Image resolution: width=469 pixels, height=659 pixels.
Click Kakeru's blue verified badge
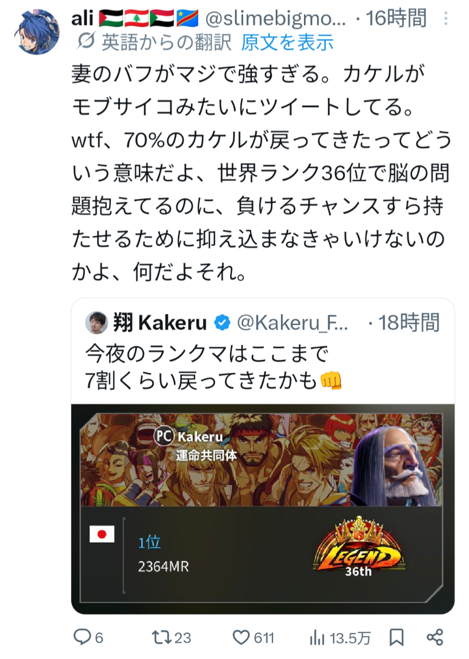(x=221, y=323)
